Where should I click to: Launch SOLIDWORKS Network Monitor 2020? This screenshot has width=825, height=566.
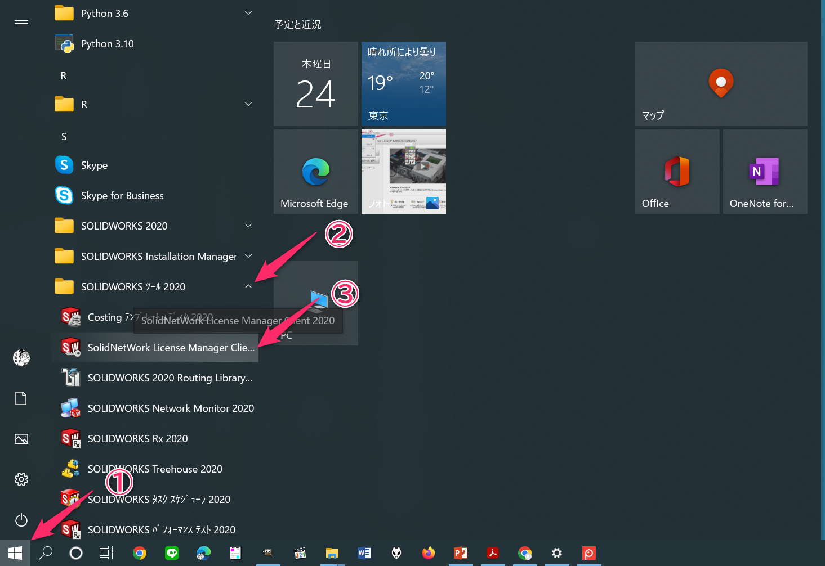[155, 408]
